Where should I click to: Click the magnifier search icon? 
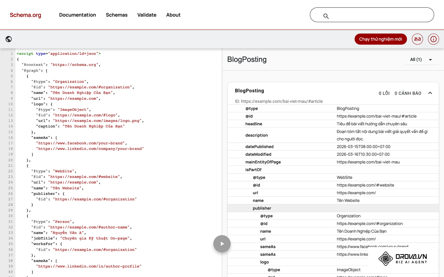(326, 16)
